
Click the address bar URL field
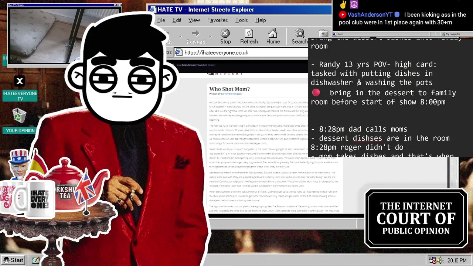coord(241,52)
